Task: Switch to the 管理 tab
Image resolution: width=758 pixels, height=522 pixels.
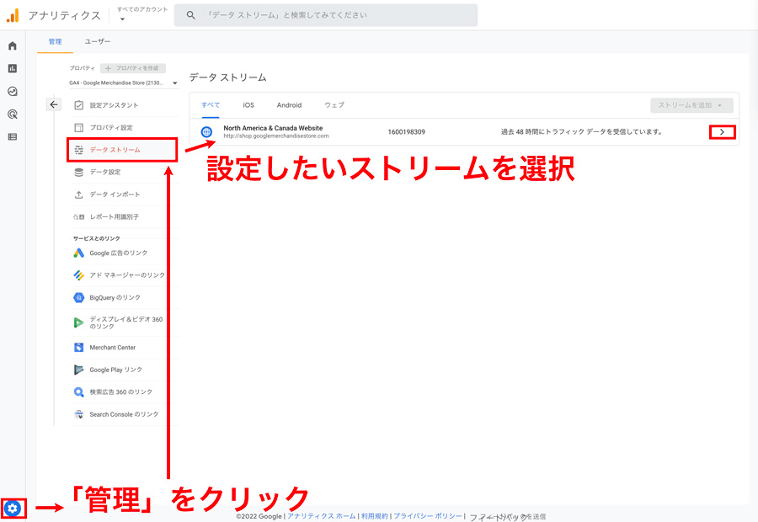Action: 55,41
